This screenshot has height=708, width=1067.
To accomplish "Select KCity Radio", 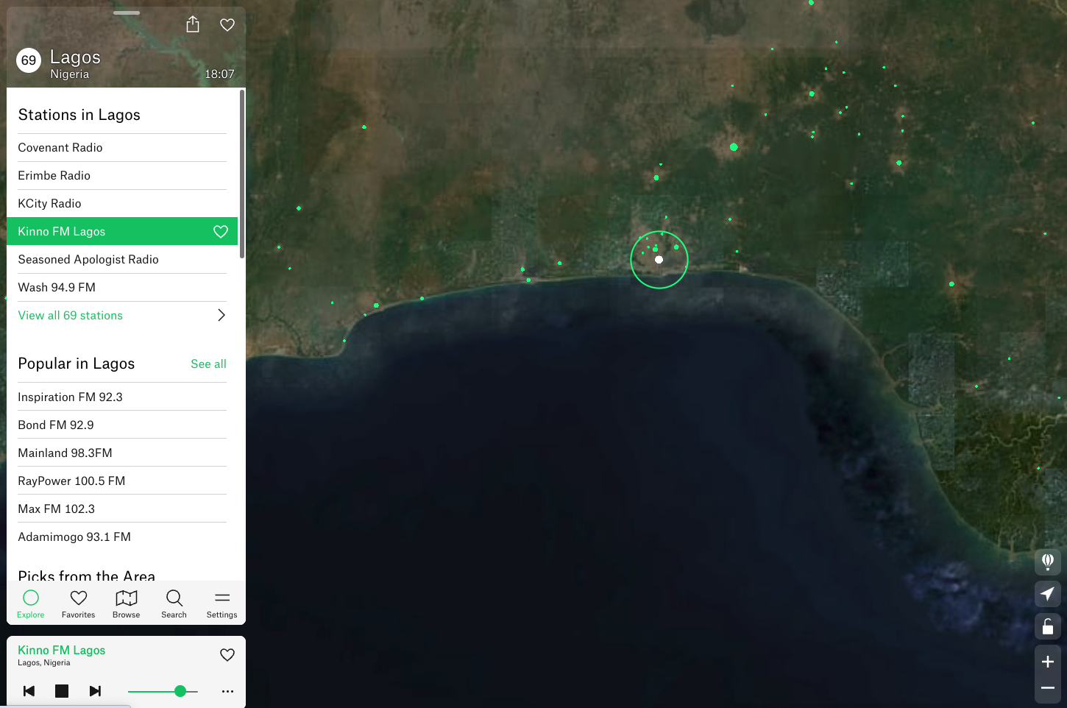I will pyautogui.click(x=122, y=204).
